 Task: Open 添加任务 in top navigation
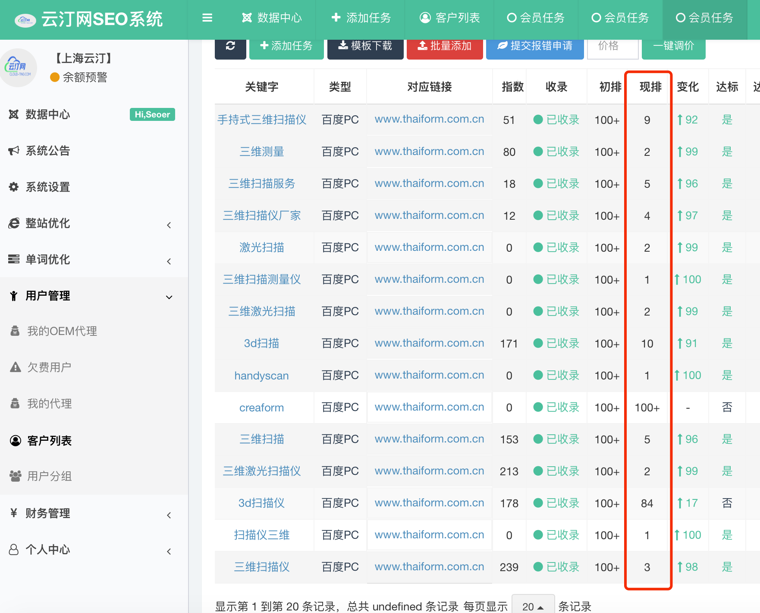pyautogui.click(x=361, y=18)
